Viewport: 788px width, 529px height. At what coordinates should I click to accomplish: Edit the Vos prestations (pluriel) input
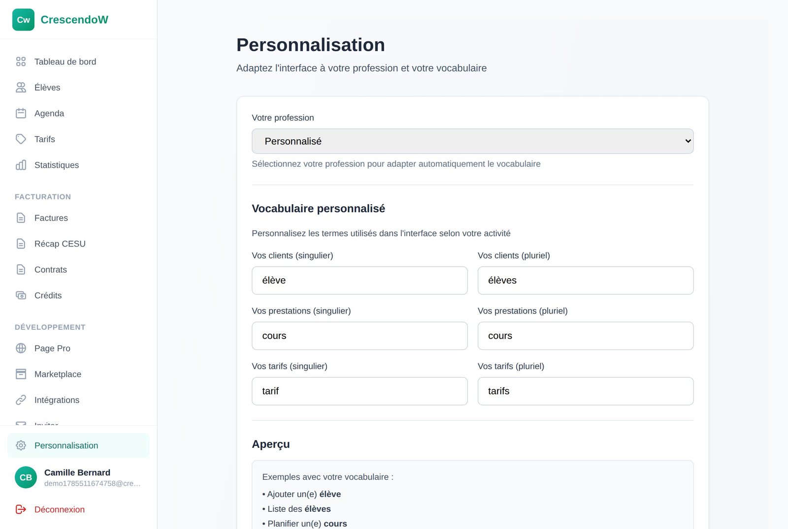[x=586, y=336]
